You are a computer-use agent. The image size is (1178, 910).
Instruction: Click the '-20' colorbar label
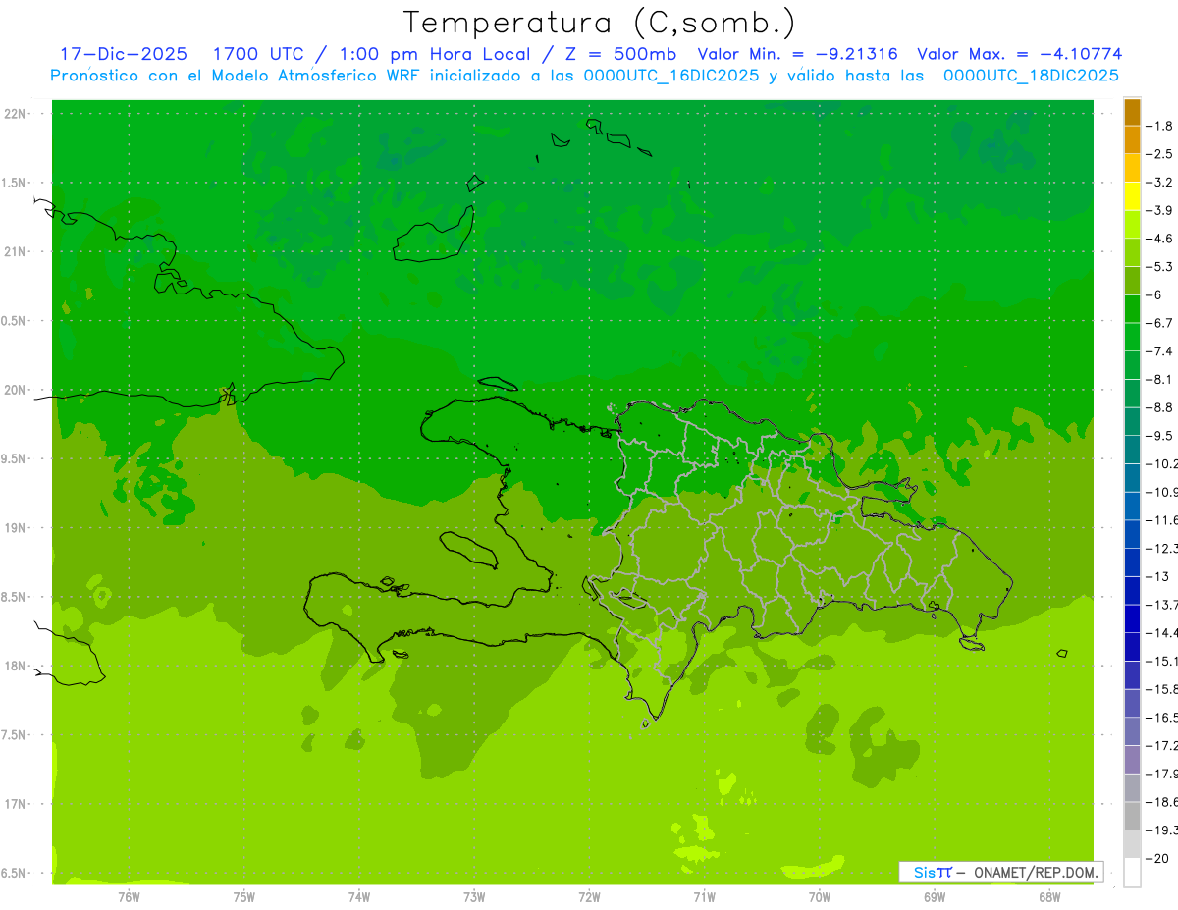click(1158, 859)
